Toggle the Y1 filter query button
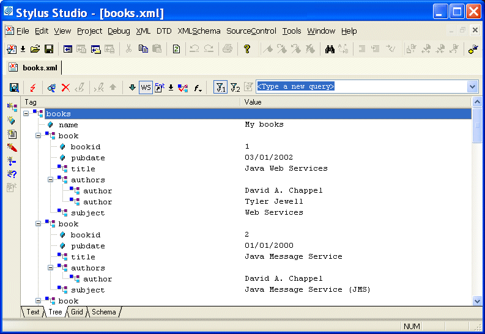Image resolution: width=485 pixels, height=334 pixels. coord(220,87)
